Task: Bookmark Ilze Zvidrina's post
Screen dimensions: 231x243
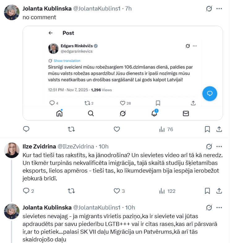Action: click(x=207, y=191)
